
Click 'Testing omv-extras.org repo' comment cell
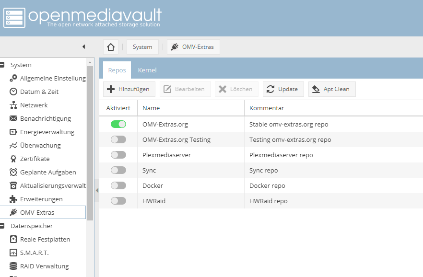click(x=334, y=139)
